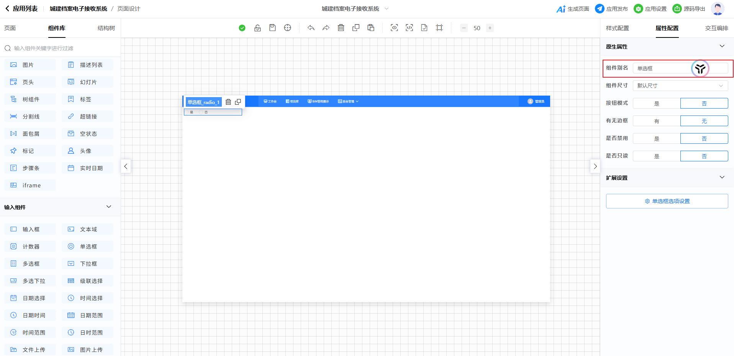Image resolution: width=734 pixels, height=356 pixels.
Task: Click the crosshair locate icon
Action: pos(287,28)
